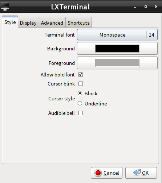Enable the Audible bell checkbox
Viewport: 162px width, 183px height.
point(81,113)
